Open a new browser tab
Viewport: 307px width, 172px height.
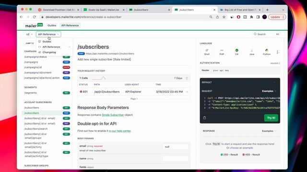pos(267,10)
